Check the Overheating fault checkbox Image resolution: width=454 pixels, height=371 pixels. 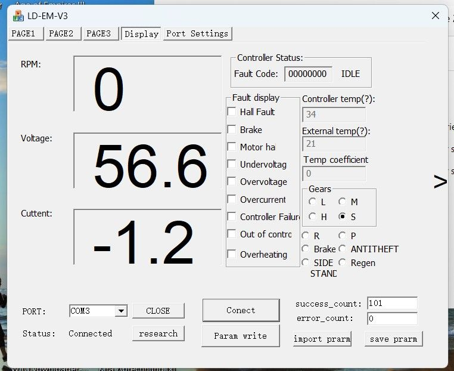tap(232, 255)
